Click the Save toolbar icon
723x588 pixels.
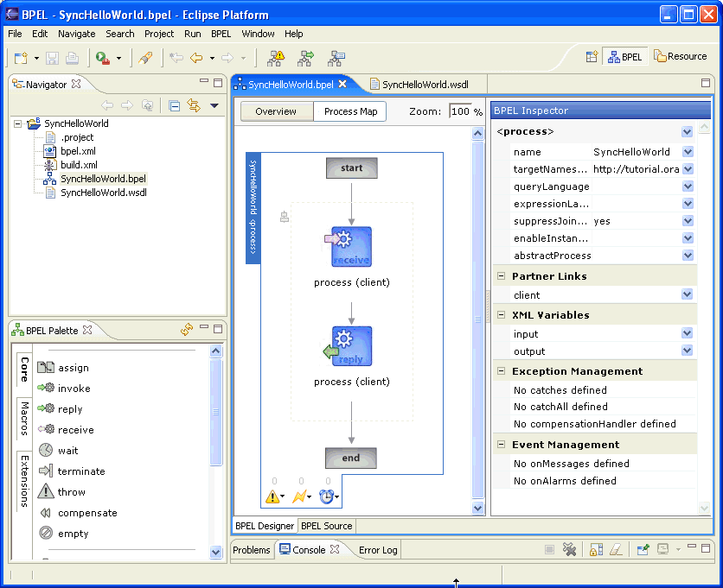coord(52,58)
